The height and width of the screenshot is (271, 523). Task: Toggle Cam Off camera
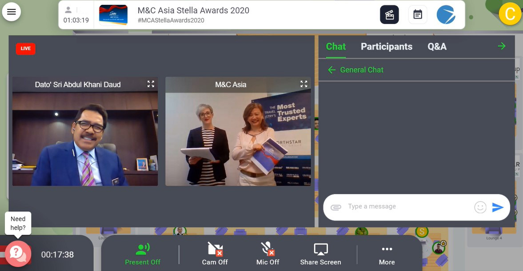(215, 254)
